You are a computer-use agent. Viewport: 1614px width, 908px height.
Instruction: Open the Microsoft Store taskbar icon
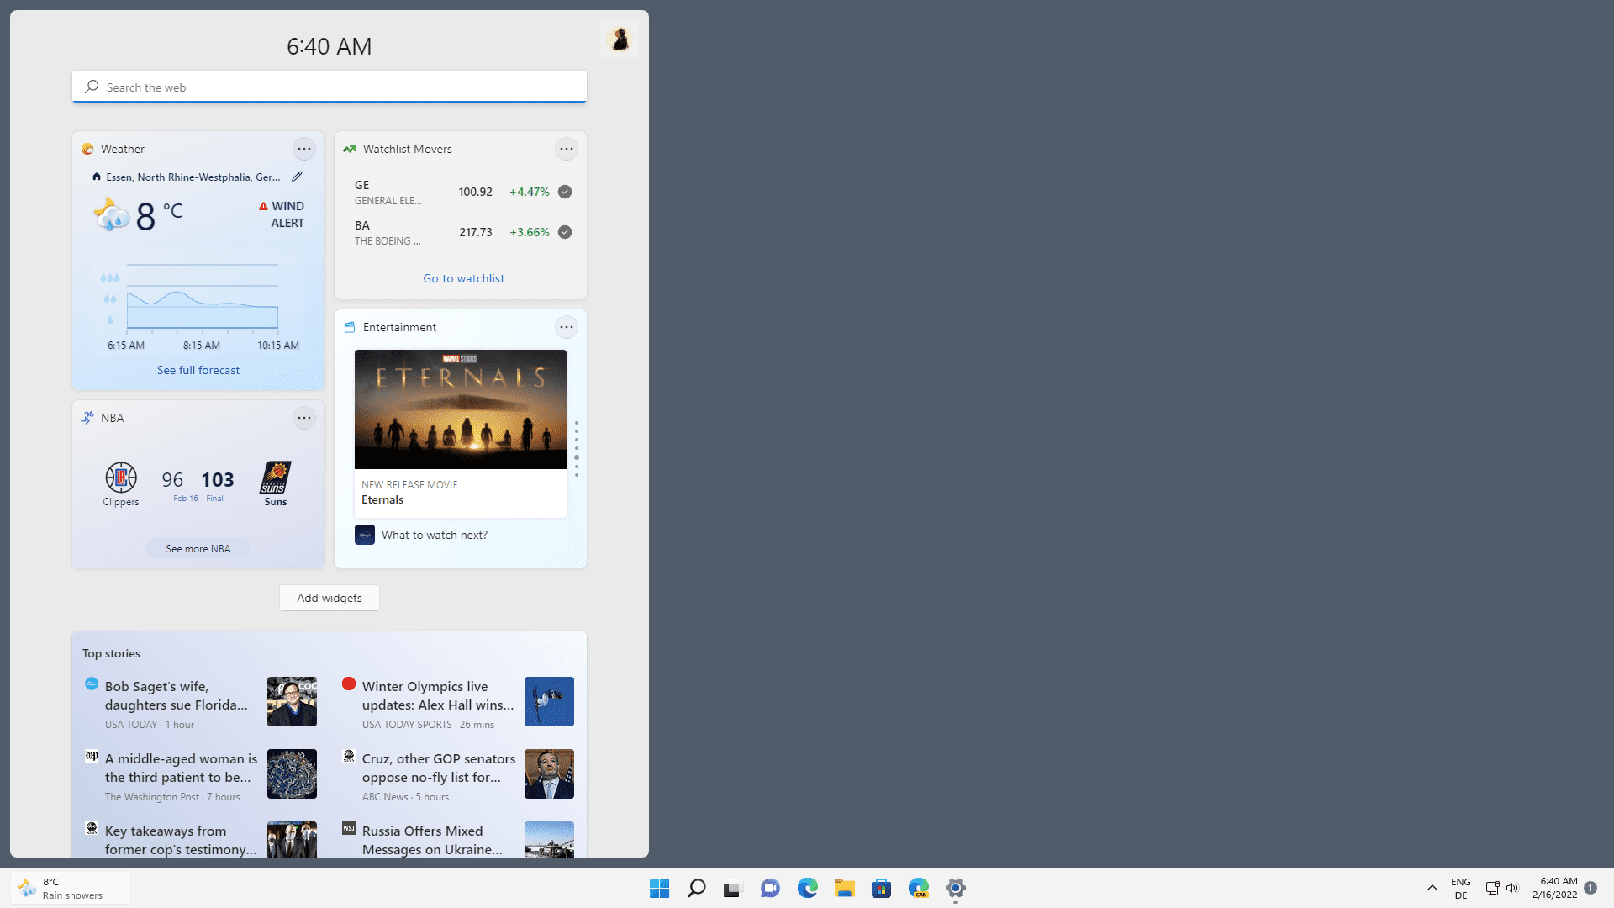pos(881,888)
